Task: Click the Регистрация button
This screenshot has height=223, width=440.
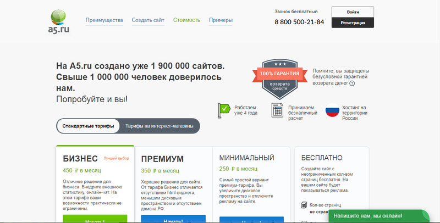Action: point(353,23)
